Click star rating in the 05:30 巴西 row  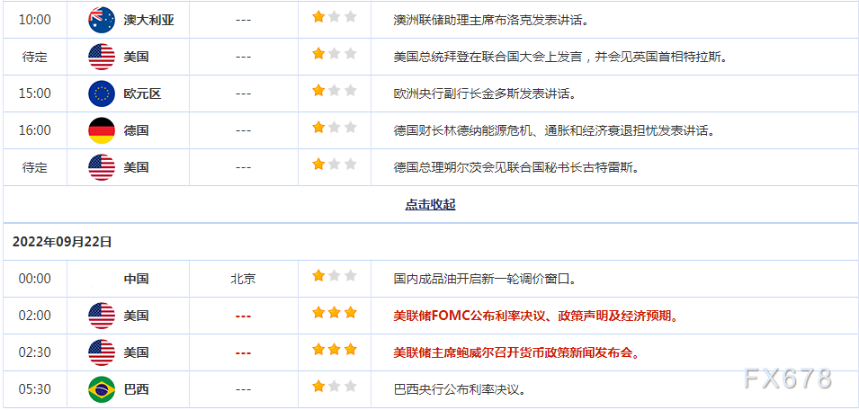click(335, 386)
